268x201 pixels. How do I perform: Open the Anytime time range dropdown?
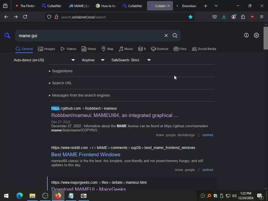93,60
